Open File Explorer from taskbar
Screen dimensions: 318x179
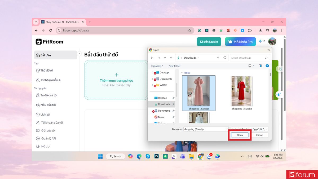192,156
